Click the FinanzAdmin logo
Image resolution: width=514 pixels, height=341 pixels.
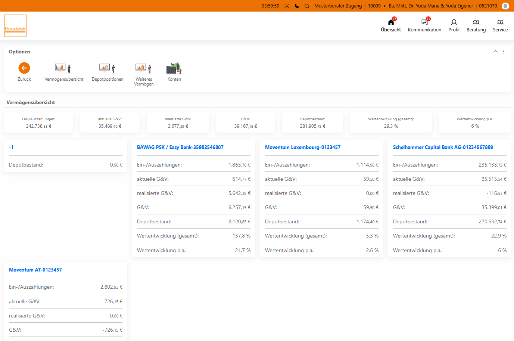click(15, 26)
